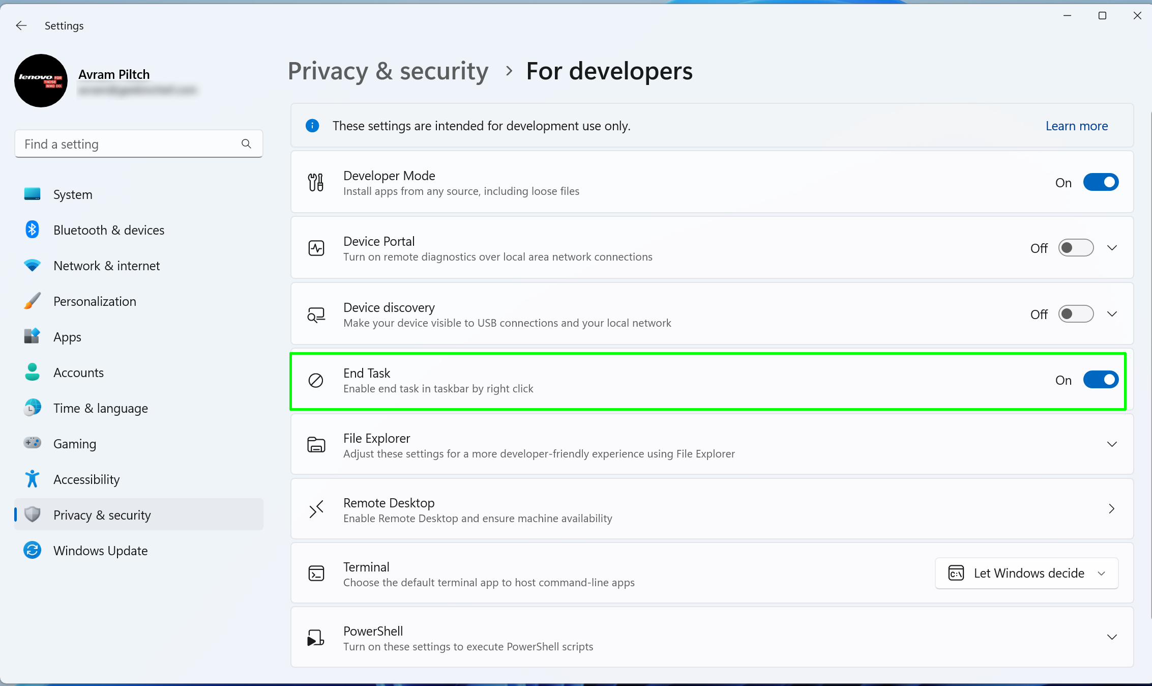
Task: Click the Device discovery icon
Action: click(x=316, y=313)
